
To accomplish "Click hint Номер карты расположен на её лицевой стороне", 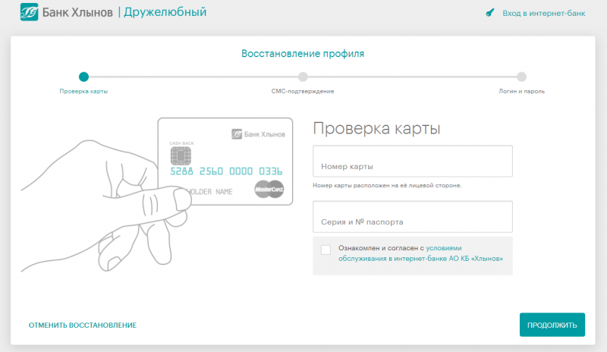I will pyautogui.click(x=387, y=186).
